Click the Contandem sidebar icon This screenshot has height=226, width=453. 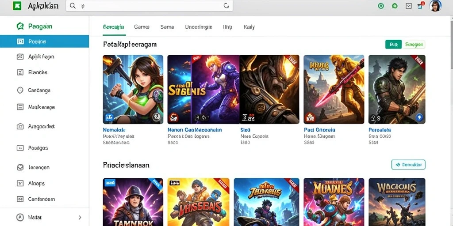(x=20, y=199)
